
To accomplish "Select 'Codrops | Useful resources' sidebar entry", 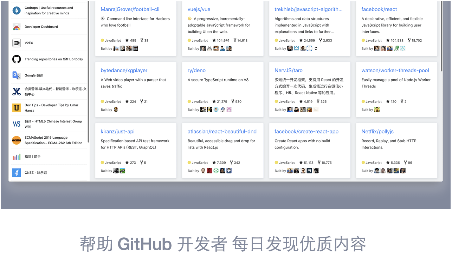I will (49, 11).
